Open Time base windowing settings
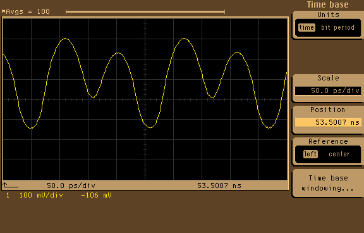The image size is (364, 233). [328, 183]
